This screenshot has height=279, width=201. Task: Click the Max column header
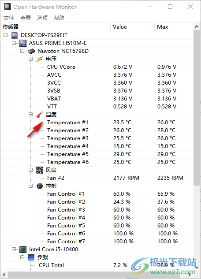coord(174,27)
